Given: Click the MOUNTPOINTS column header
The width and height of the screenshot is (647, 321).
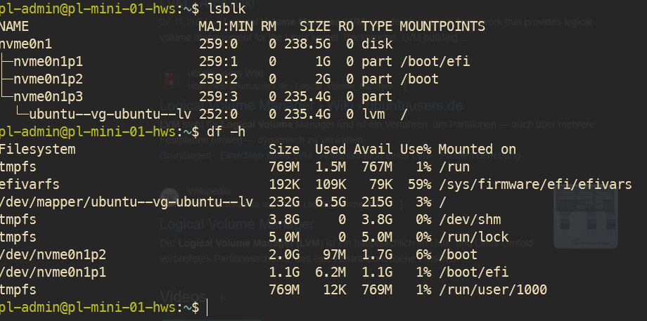Looking at the screenshot, I should (442, 27).
